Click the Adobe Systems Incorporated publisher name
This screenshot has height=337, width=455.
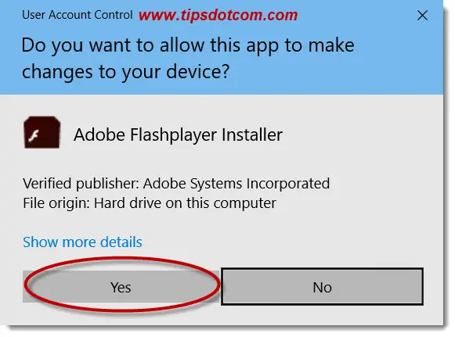coord(237,184)
